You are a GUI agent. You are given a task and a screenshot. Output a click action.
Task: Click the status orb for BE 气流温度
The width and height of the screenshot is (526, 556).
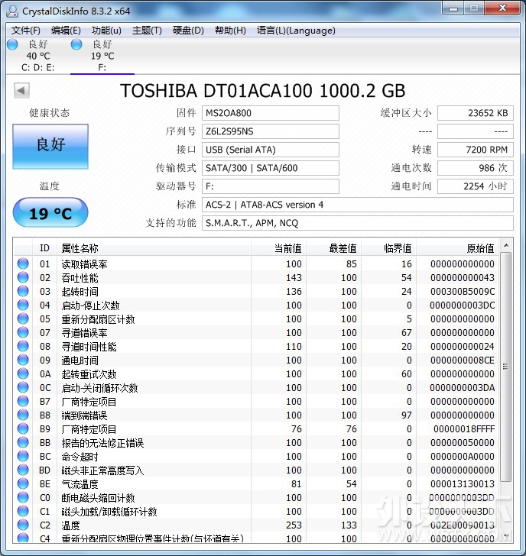pyautogui.click(x=23, y=484)
